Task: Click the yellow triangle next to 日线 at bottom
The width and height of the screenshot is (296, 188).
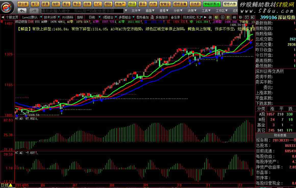Action: tap(11, 185)
